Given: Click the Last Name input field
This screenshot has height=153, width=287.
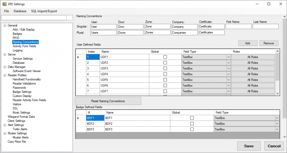Looking at the screenshot, I should click(266, 27).
